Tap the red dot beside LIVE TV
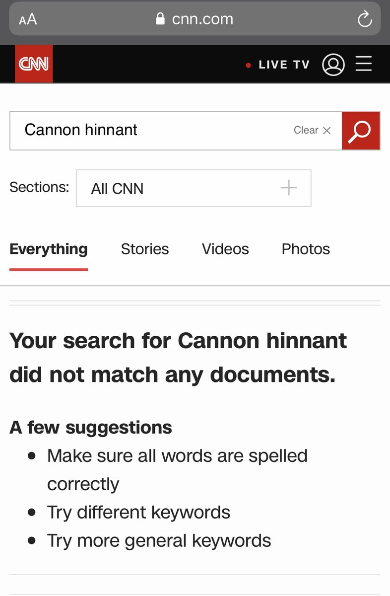 click(248, 65)
